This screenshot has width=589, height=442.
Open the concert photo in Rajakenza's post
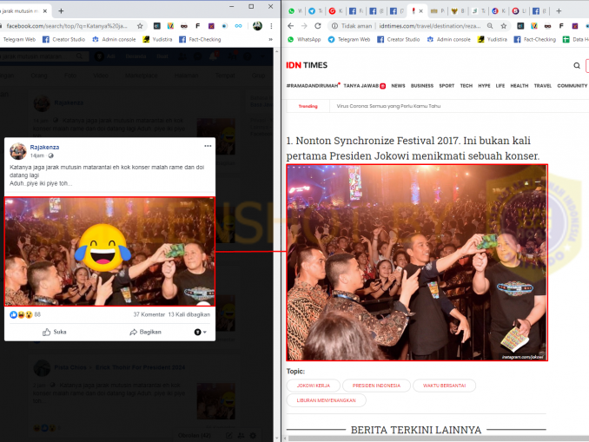click(x=109, y=252)
